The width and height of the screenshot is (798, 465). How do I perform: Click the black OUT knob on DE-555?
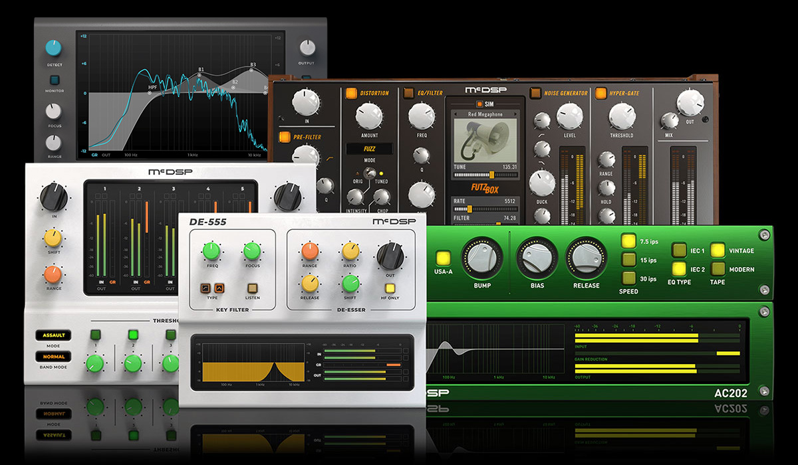[390, 256]
